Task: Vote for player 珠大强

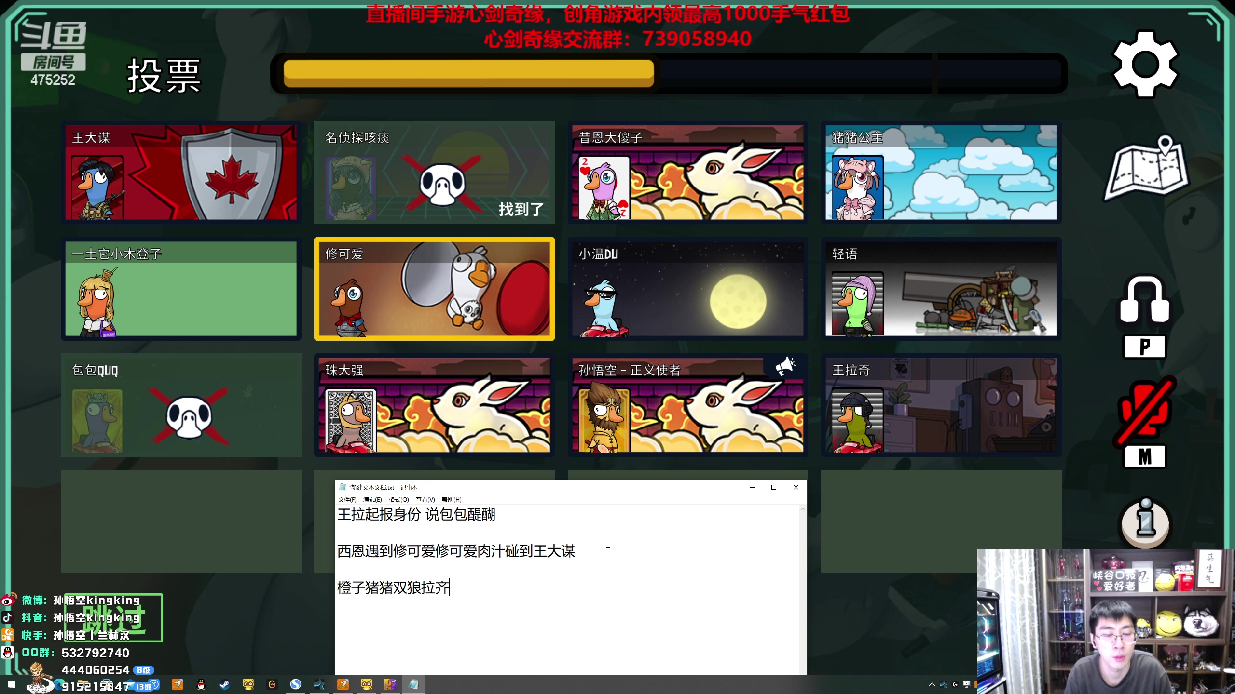Action: pos(434,405)
